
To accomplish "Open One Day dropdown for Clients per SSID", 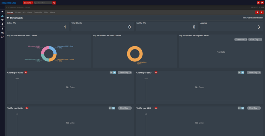I will coord(254,72).
